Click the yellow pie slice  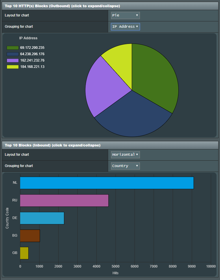coord(121,62)
